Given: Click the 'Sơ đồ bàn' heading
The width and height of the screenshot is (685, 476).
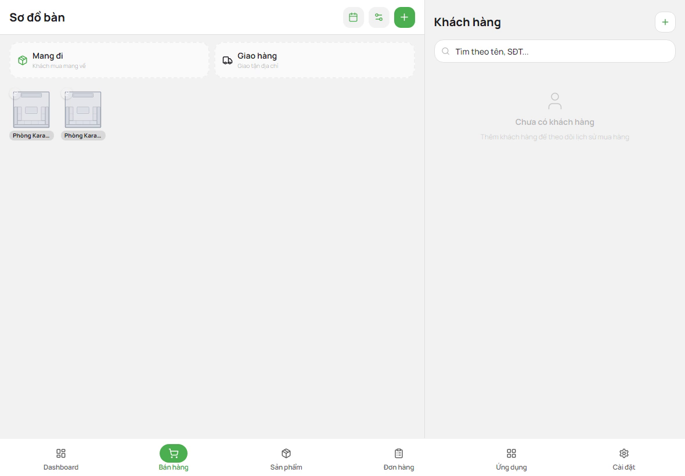Looking at the screenshot, I should (x=37, y=17).
